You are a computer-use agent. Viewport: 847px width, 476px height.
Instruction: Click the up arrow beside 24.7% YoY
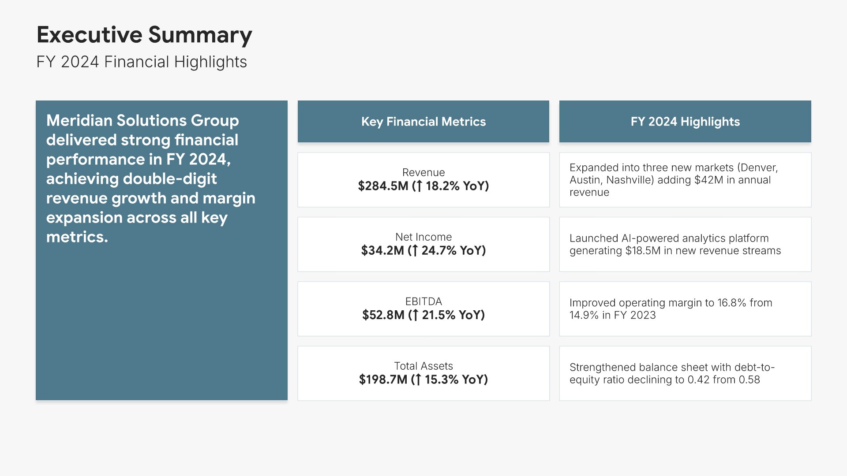click(x=415, y=251)
